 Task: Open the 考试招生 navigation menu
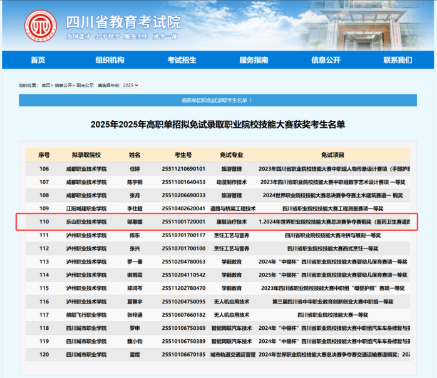click(182, 60)
